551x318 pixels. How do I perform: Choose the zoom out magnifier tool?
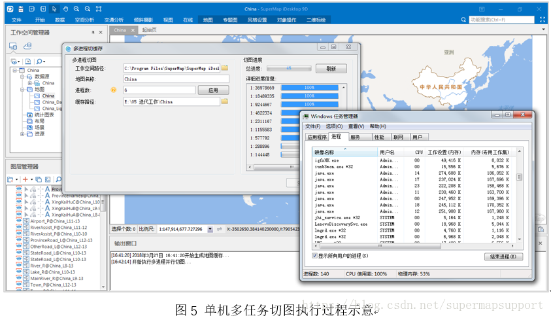tap(88, 9)
